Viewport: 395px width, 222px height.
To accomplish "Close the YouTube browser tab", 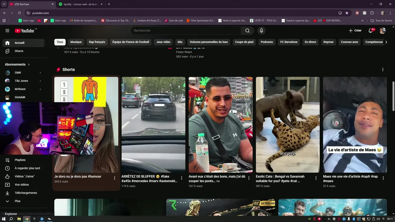I will point(52,4).
